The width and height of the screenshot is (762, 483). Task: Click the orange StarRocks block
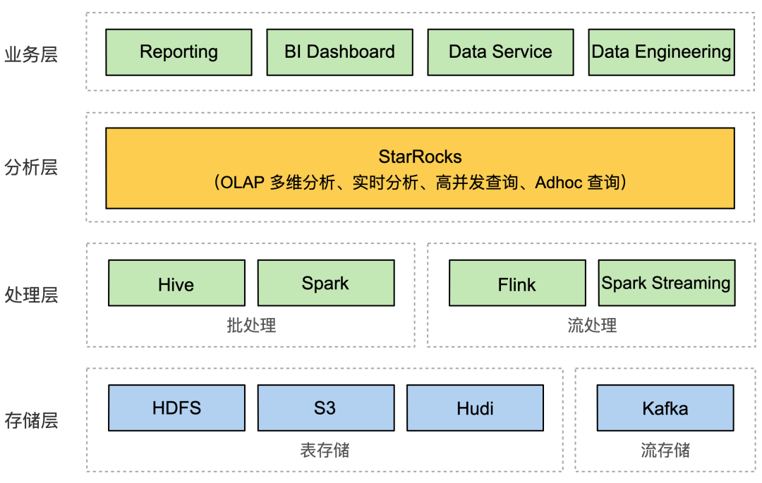[x=420, y=169]
